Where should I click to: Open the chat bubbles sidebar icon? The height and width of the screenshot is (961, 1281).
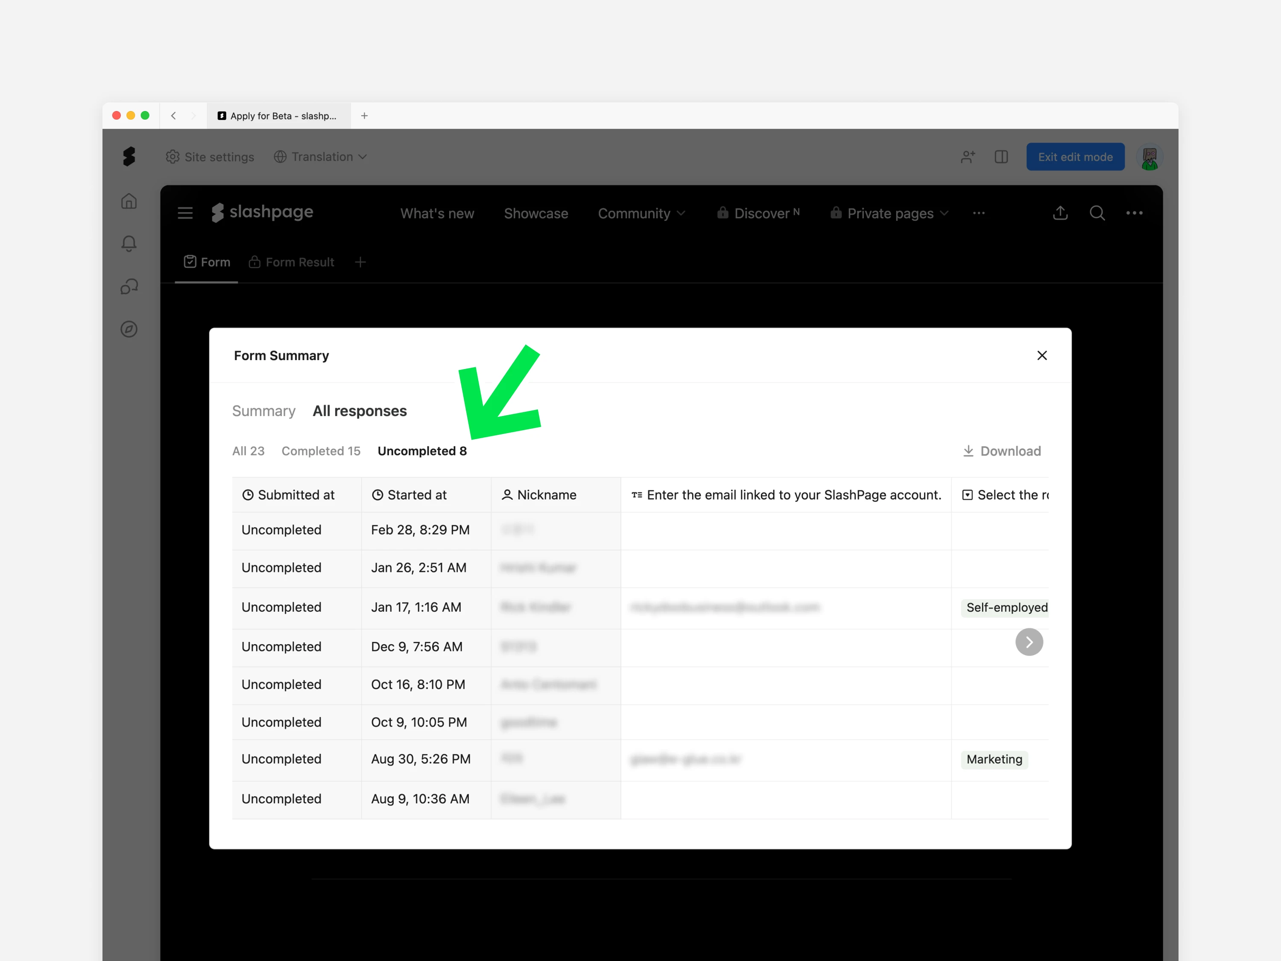129,286
